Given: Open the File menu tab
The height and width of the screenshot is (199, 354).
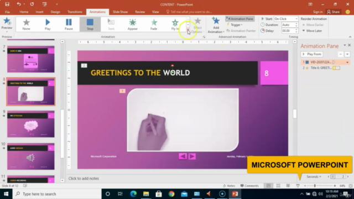Looking at the screenshot, I should pyautogui.click(x=7, y=12).
